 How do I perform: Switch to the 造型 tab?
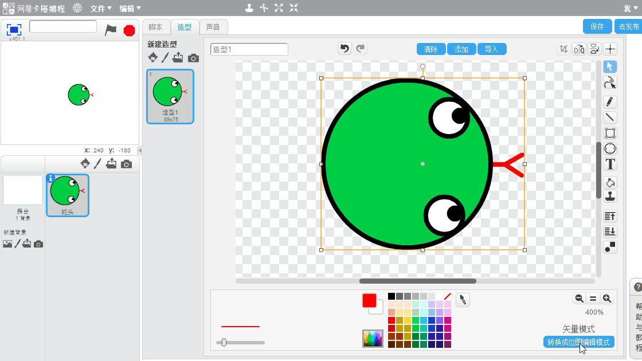(x=184, y=27)
